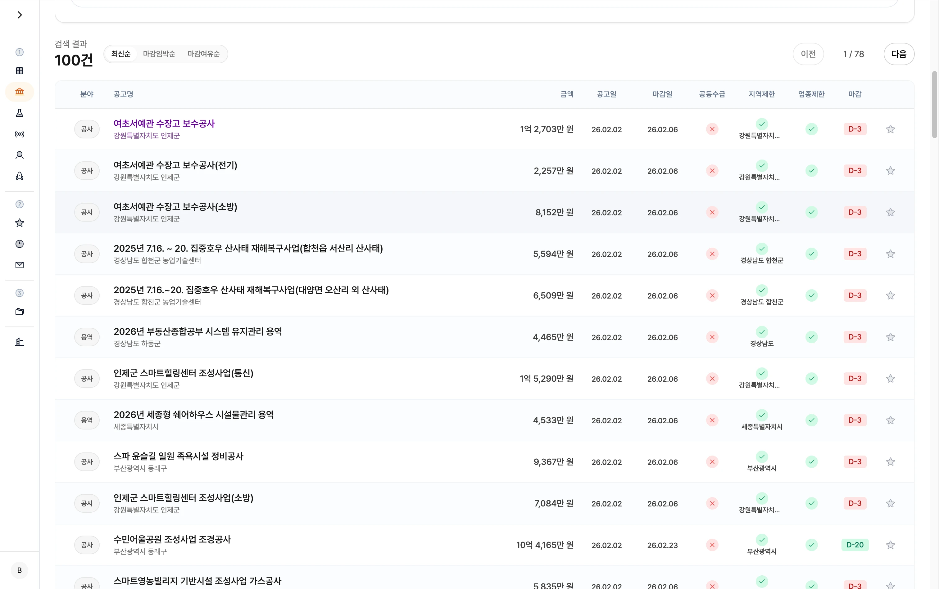
Task: Click the vertical page scrollbar
Action: click(934, 104)
